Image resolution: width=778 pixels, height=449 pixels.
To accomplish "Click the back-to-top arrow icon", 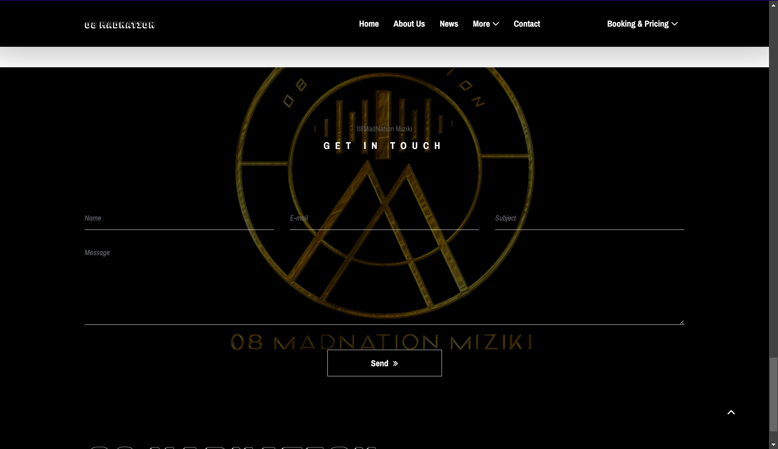I will coord(731,412).
